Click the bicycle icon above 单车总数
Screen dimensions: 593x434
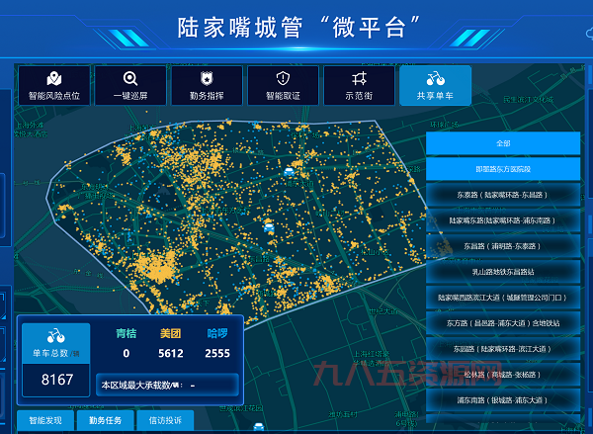pos(56,335)
